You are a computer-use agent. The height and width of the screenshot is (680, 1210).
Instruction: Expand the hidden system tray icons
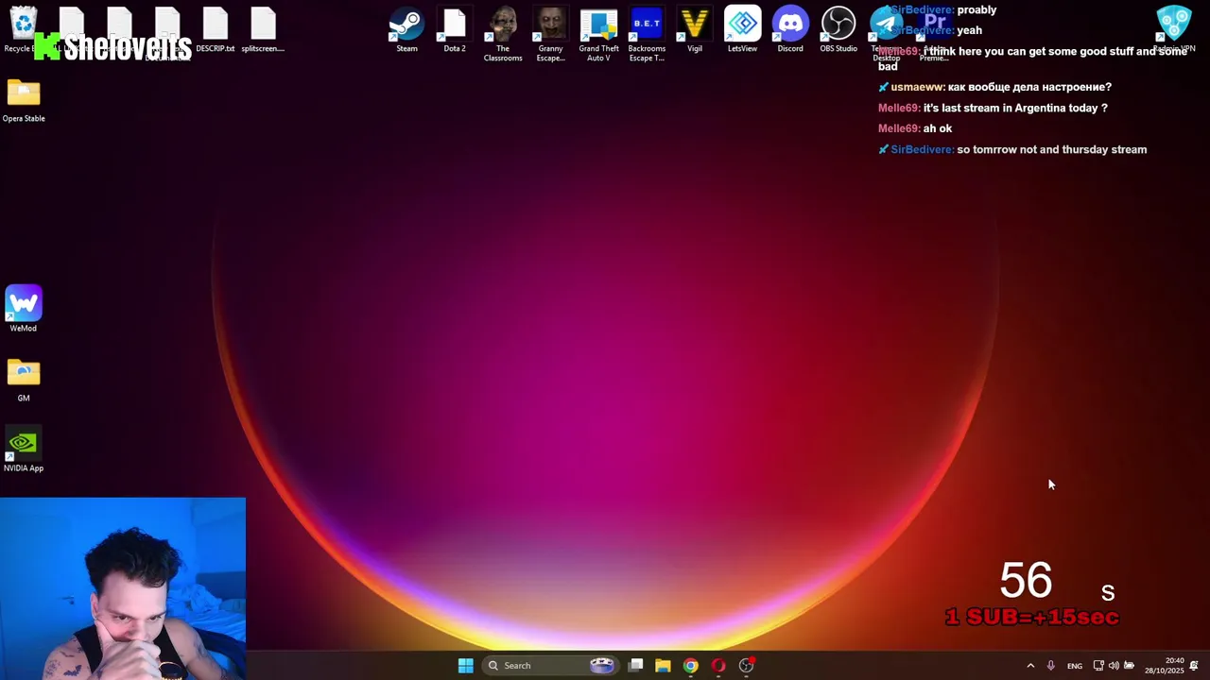pos(1030,665)
